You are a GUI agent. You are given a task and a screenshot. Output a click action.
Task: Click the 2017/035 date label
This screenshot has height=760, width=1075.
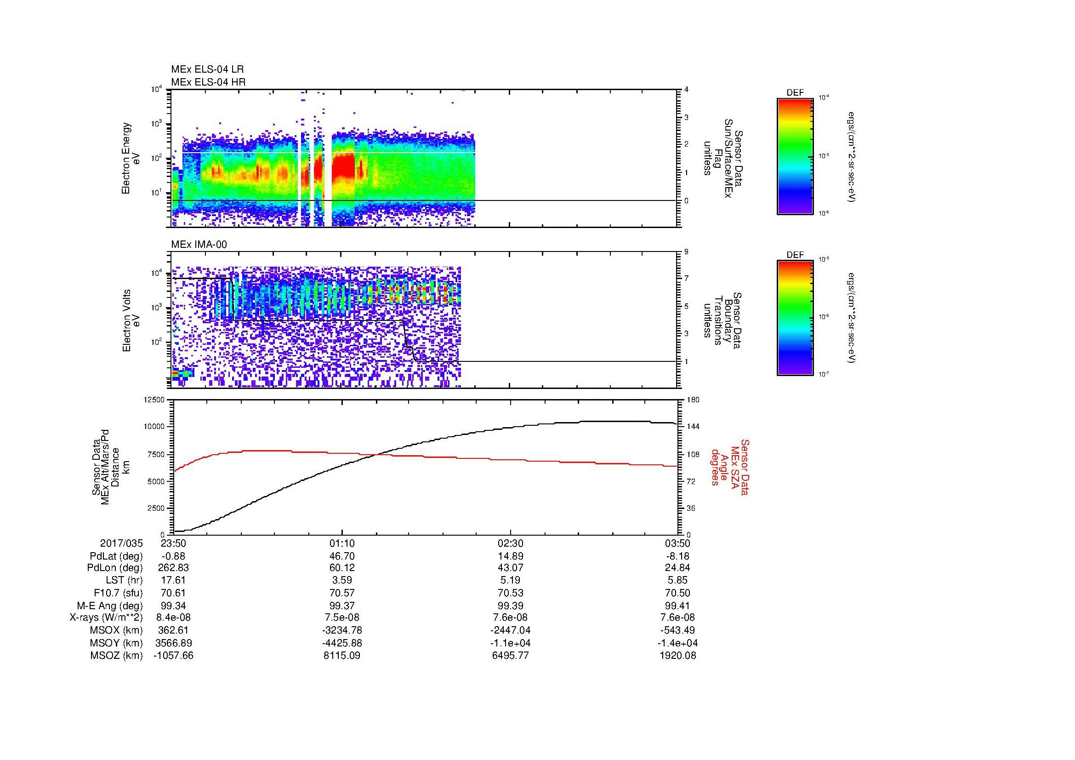coord(121,543)
